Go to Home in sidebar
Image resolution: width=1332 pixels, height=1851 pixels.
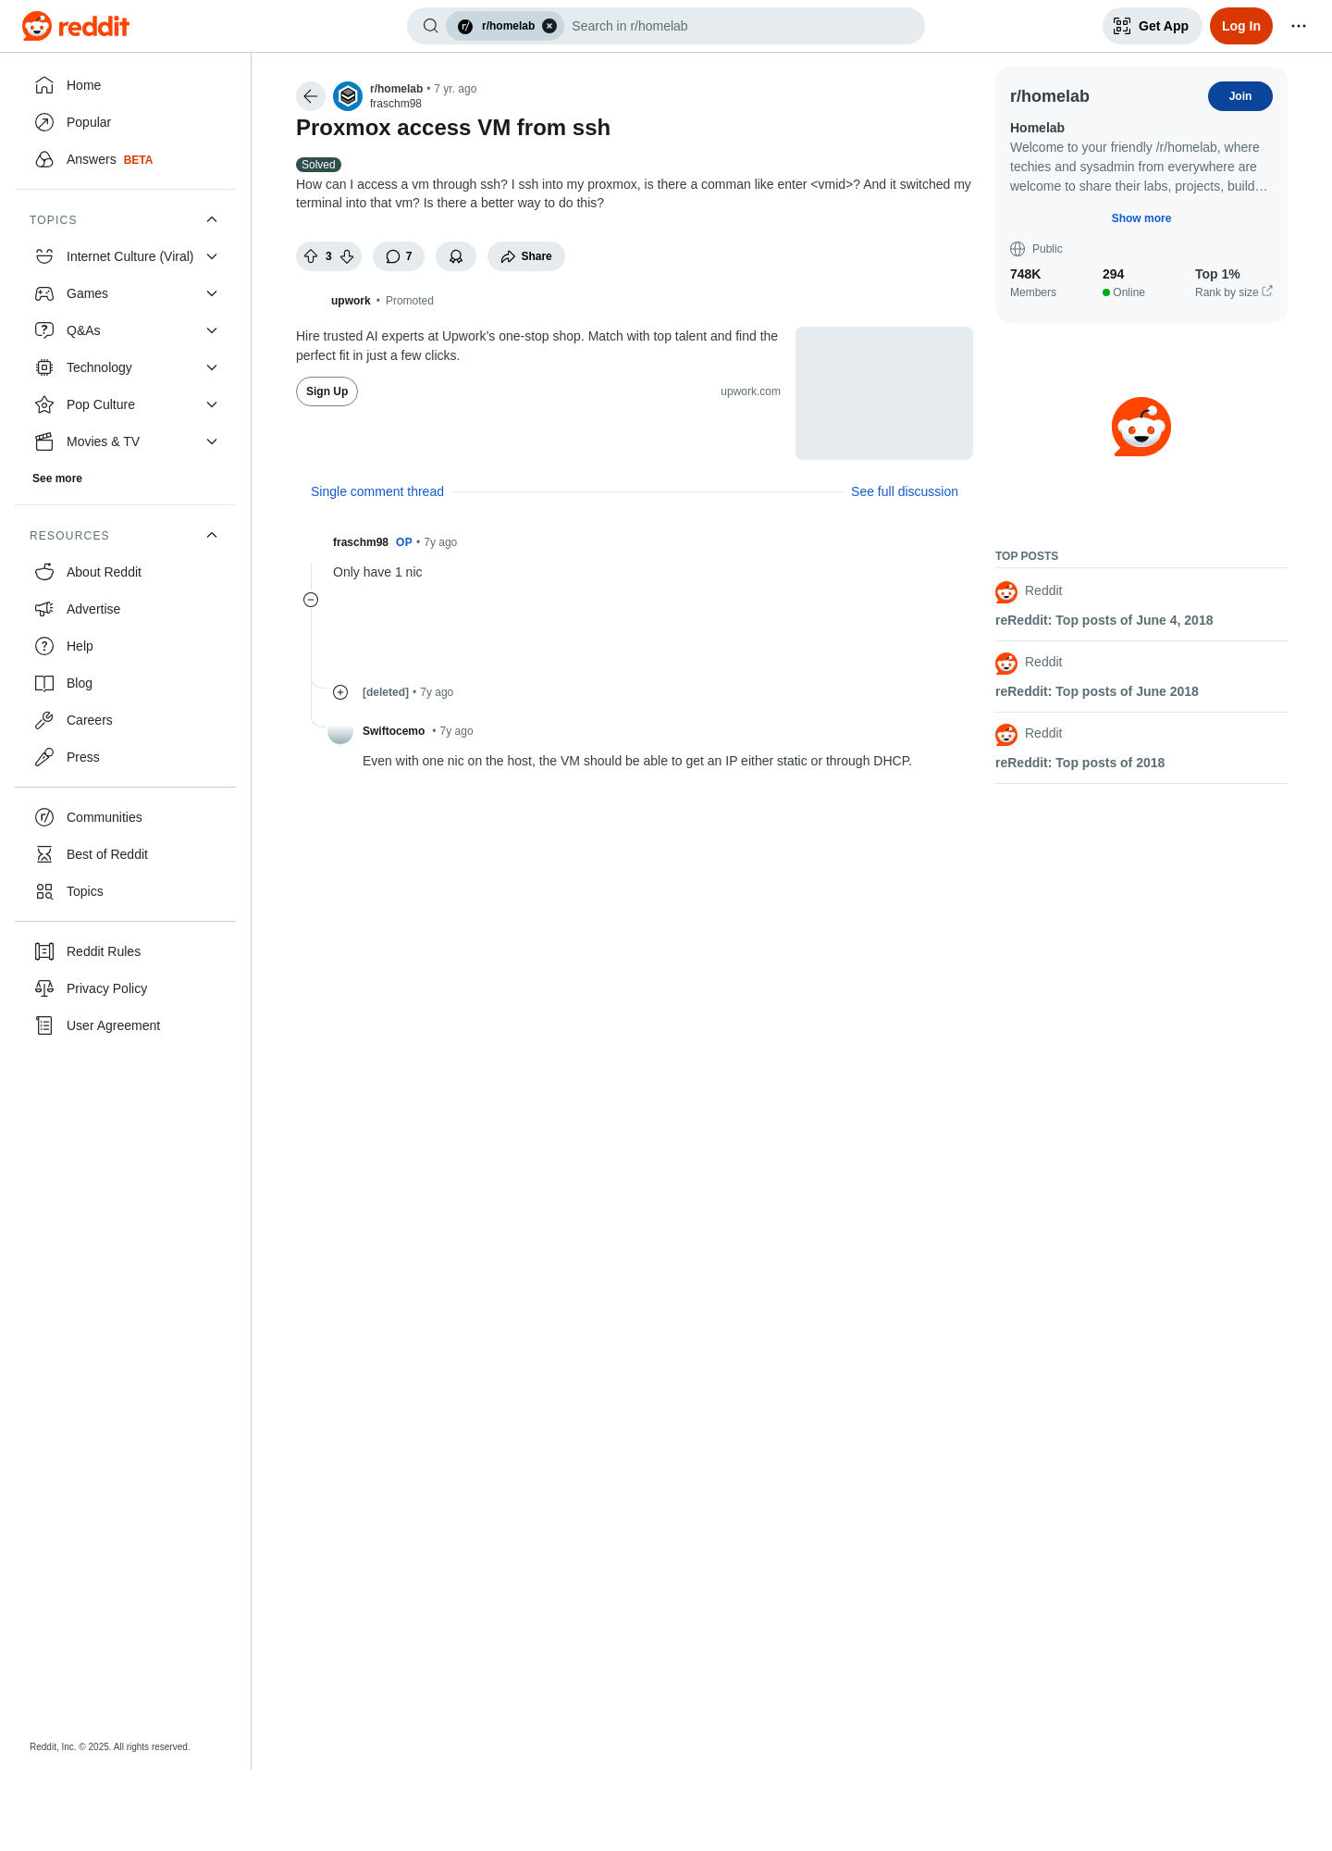(126, 85)
